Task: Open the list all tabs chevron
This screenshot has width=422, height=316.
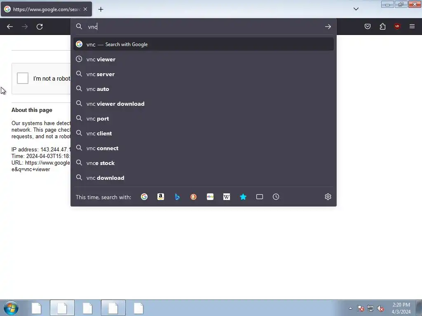Action: pyautogui.click(x=356, y=9)
